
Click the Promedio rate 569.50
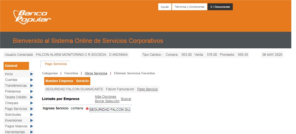click(x=243, y=55)
